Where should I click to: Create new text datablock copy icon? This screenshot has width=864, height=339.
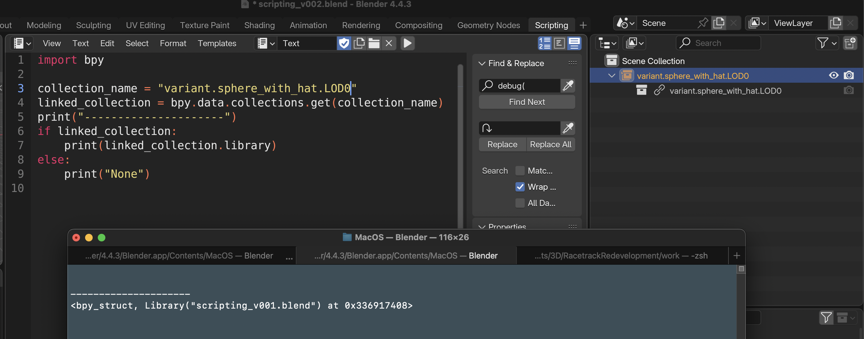click(x=359, y=43)
